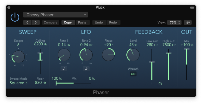The width and height of the screenshot is (202, 104).
Task: Toggle the Warmth ON button
Action: (x=133, y=74)
